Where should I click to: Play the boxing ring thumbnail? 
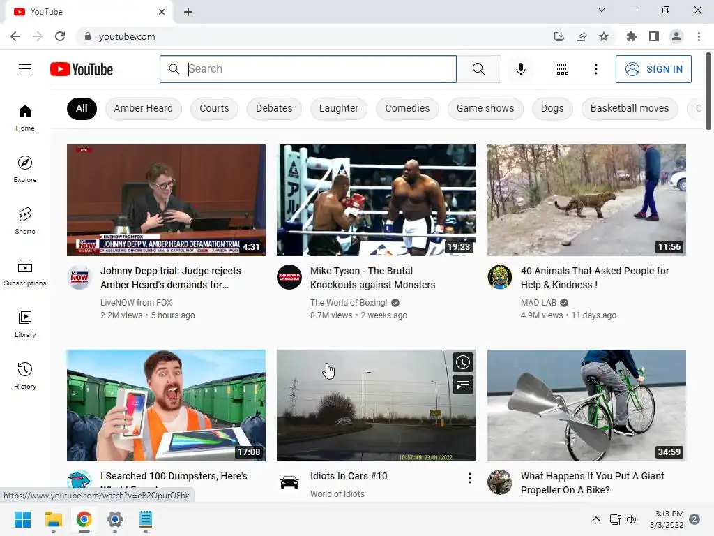pos(376,200)
